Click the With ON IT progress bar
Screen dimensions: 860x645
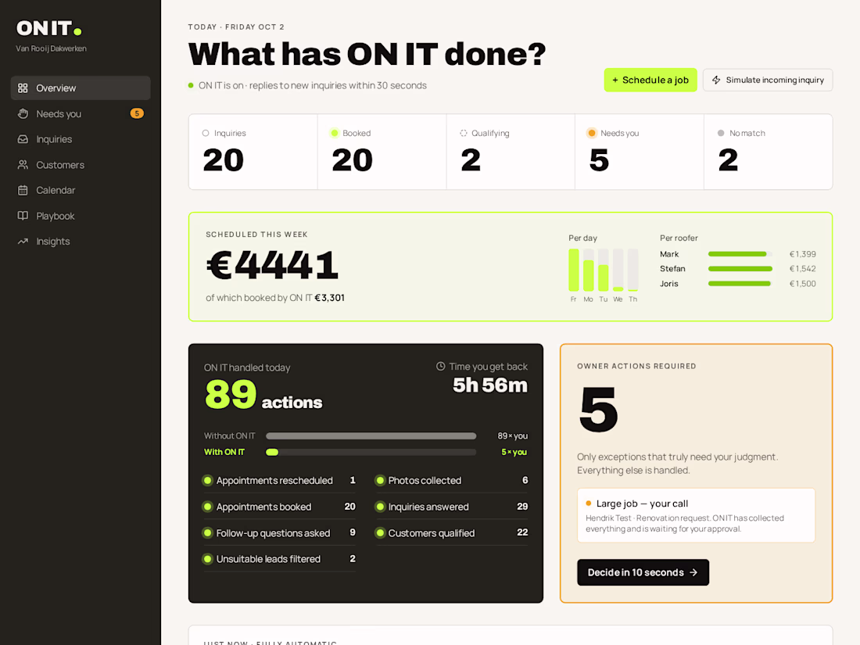pos(371,453)
